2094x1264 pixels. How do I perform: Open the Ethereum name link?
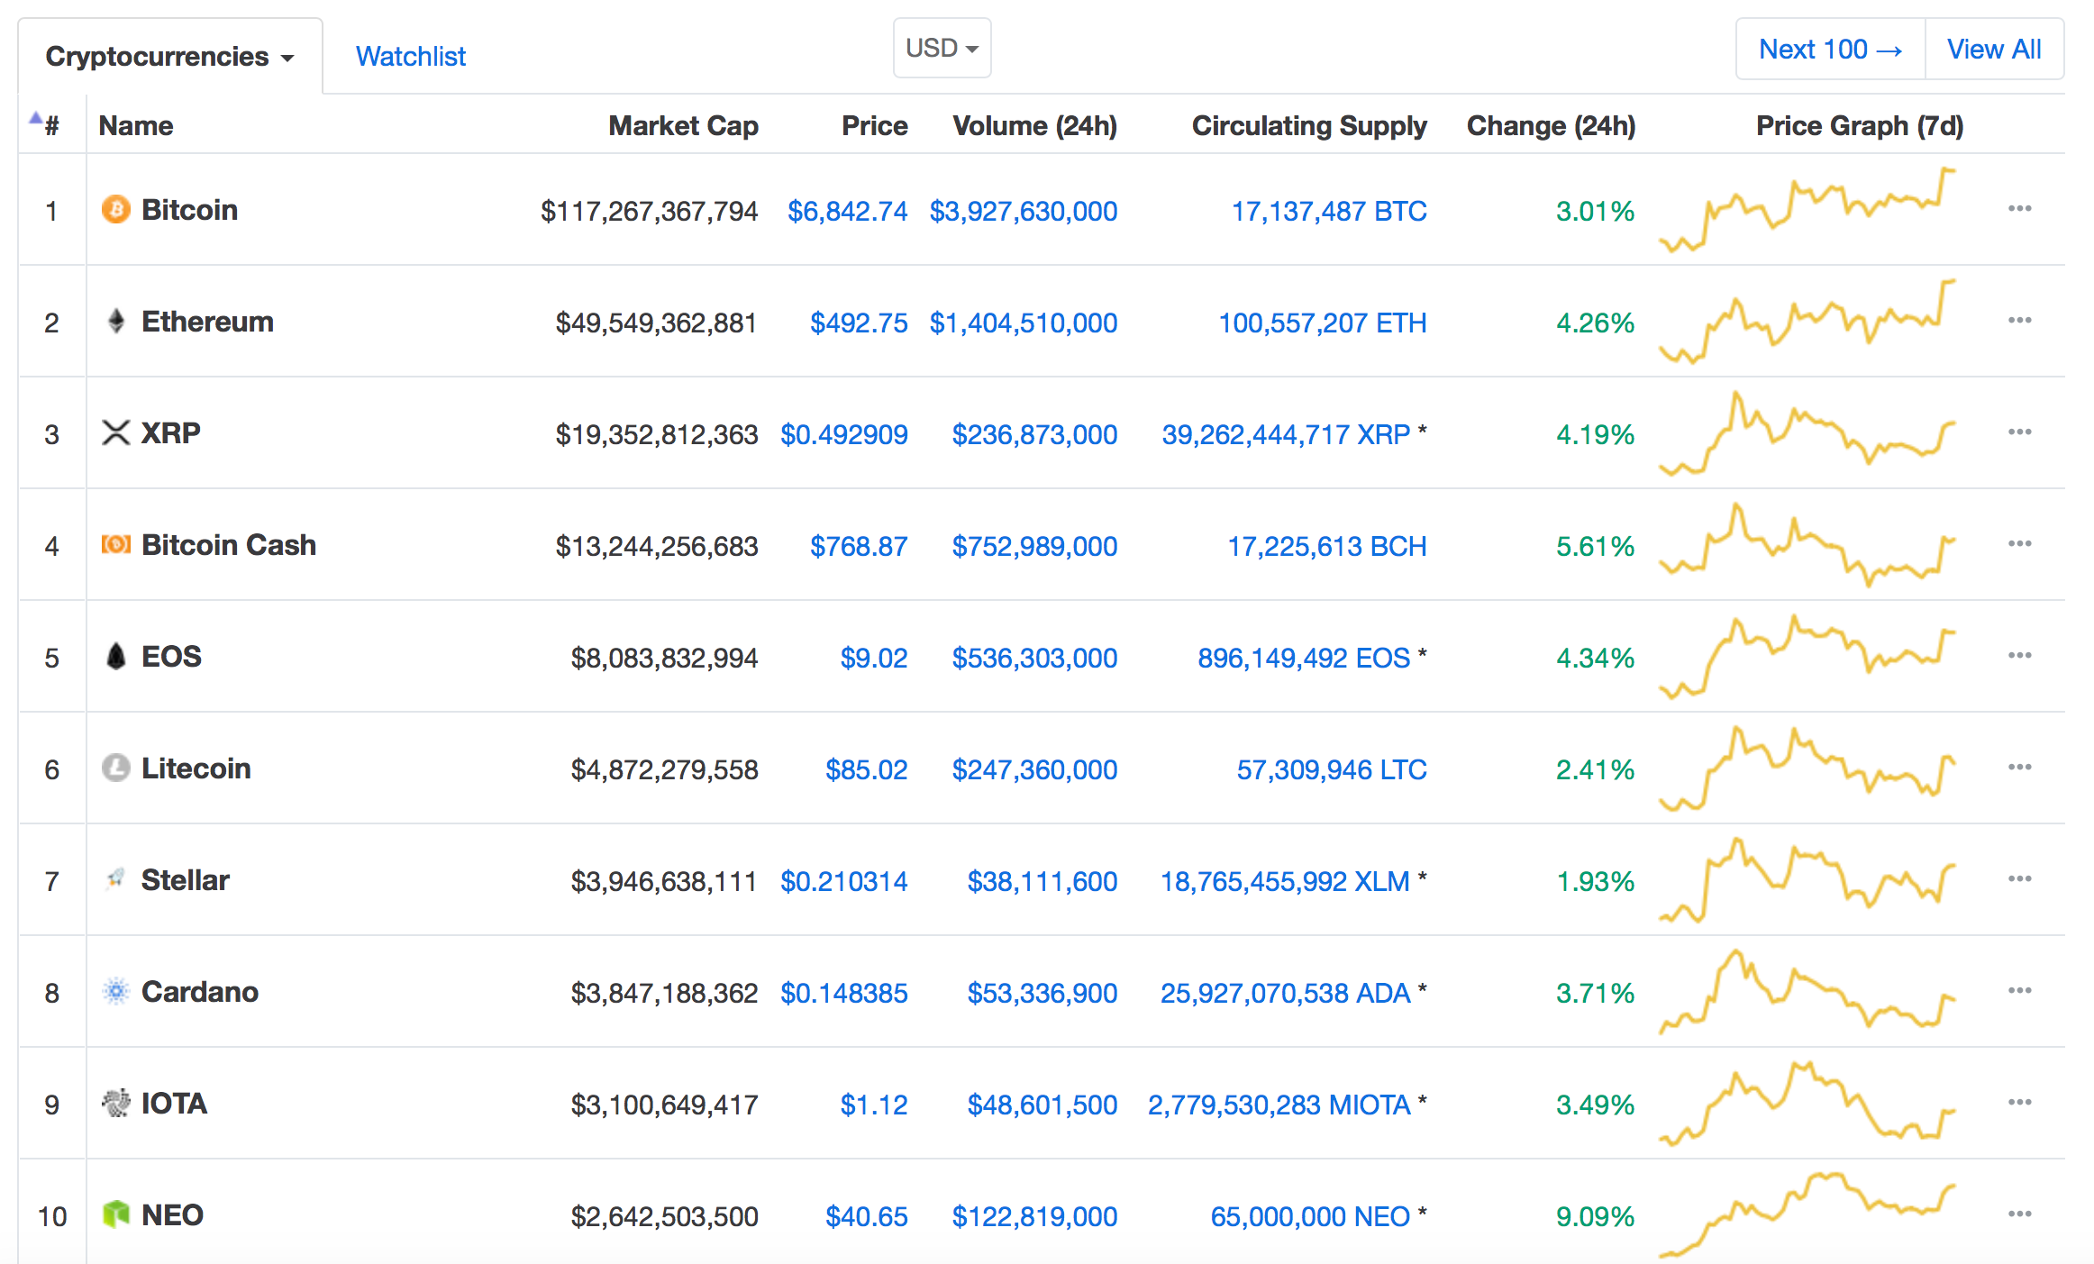(207, 321)
